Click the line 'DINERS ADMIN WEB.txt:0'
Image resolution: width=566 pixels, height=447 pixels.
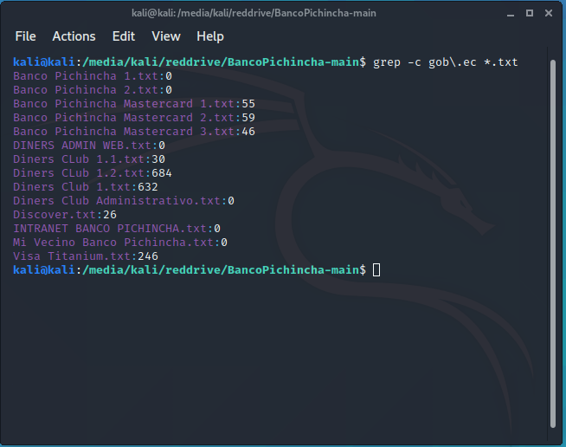coord(89,146)
